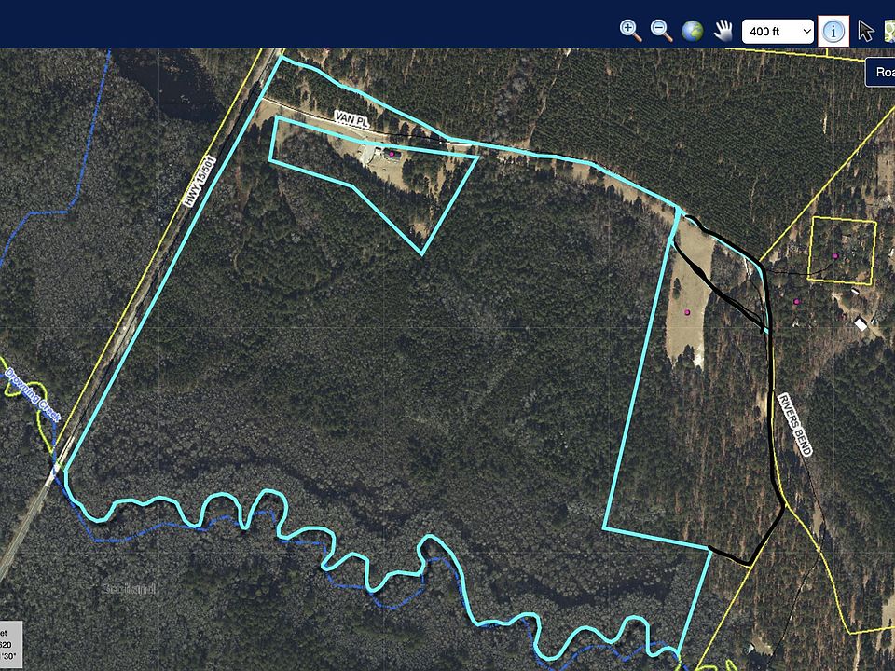The image size is (895, 671).
Task: Click the HWY 15/501 road label
Action: coord(198,181)
